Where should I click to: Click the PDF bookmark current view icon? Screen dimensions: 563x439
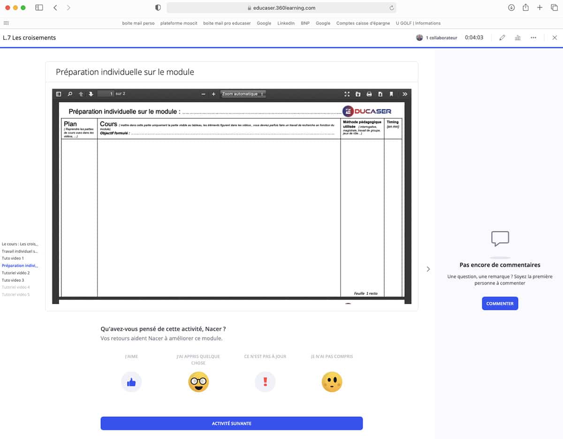click(391, 94)
